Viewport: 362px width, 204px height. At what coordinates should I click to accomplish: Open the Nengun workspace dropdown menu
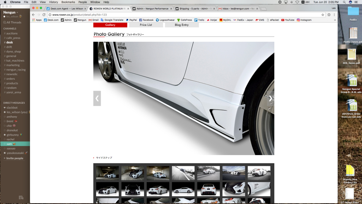[x=10, y=12]
